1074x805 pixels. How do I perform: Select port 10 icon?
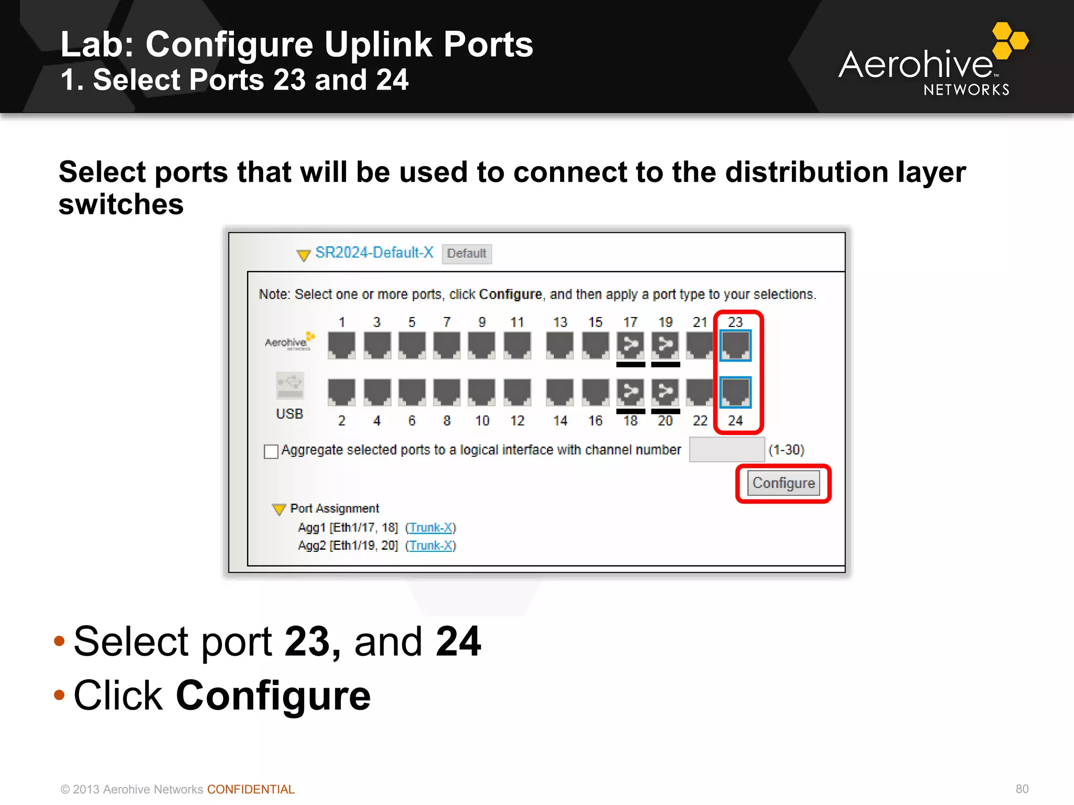pos(481,392)
